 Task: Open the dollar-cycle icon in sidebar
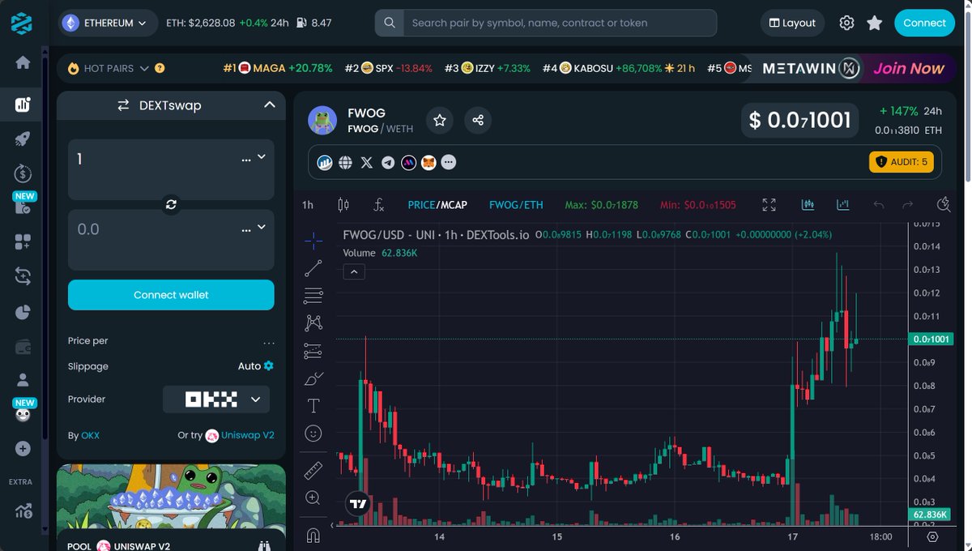pos(23,173)
